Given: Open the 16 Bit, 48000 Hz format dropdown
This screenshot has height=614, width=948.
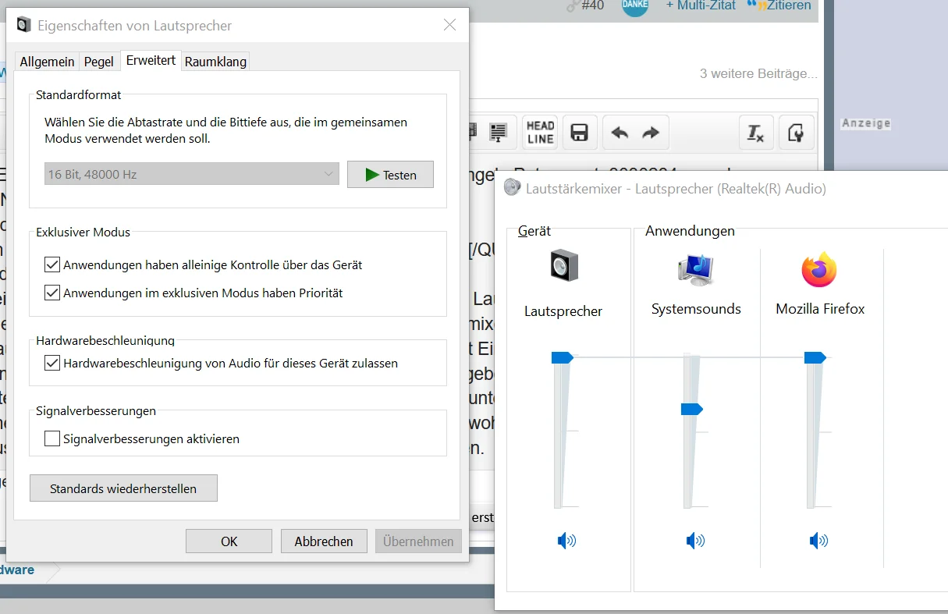Looking at the screenshot, I should 192,174.
